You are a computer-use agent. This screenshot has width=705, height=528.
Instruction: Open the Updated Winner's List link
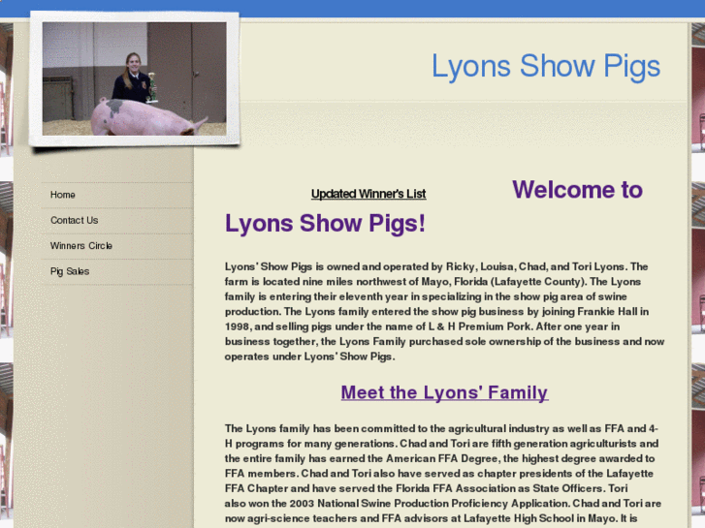(369, 194)
